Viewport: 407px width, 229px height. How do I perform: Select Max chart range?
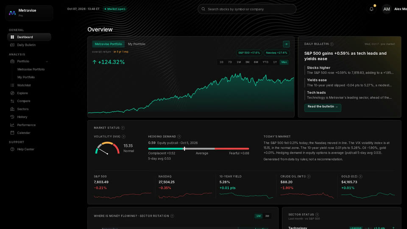[x=284, y=62]
